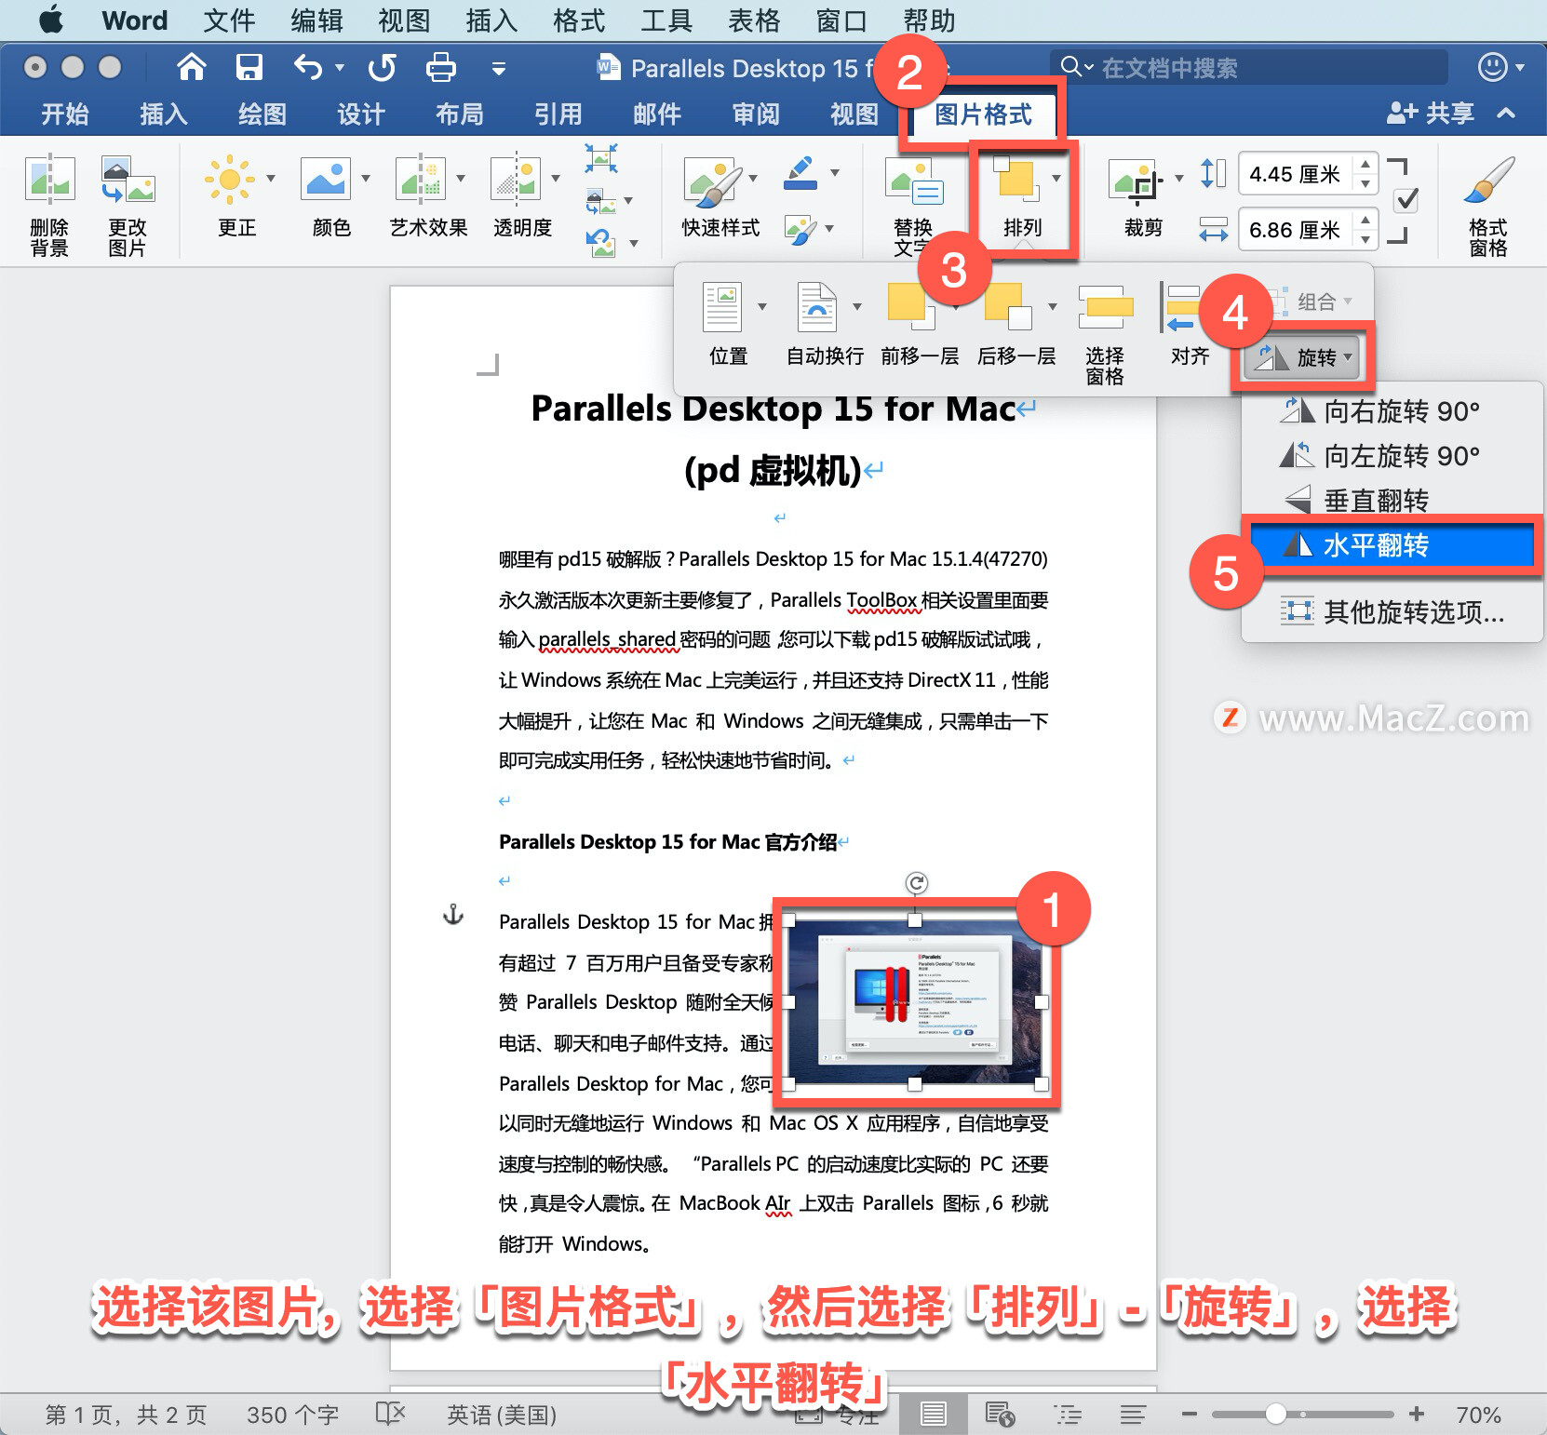The width and height of the screenshot is (1547, 1435).
Task: Open More Rotation Options (其他旋转选项...)
Action: (1391, 612)
